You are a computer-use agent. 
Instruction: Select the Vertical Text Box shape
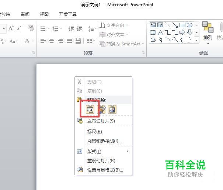[160, 25]
